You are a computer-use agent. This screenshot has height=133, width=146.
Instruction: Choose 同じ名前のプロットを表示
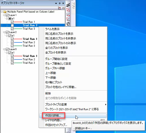tap(73, 34)
